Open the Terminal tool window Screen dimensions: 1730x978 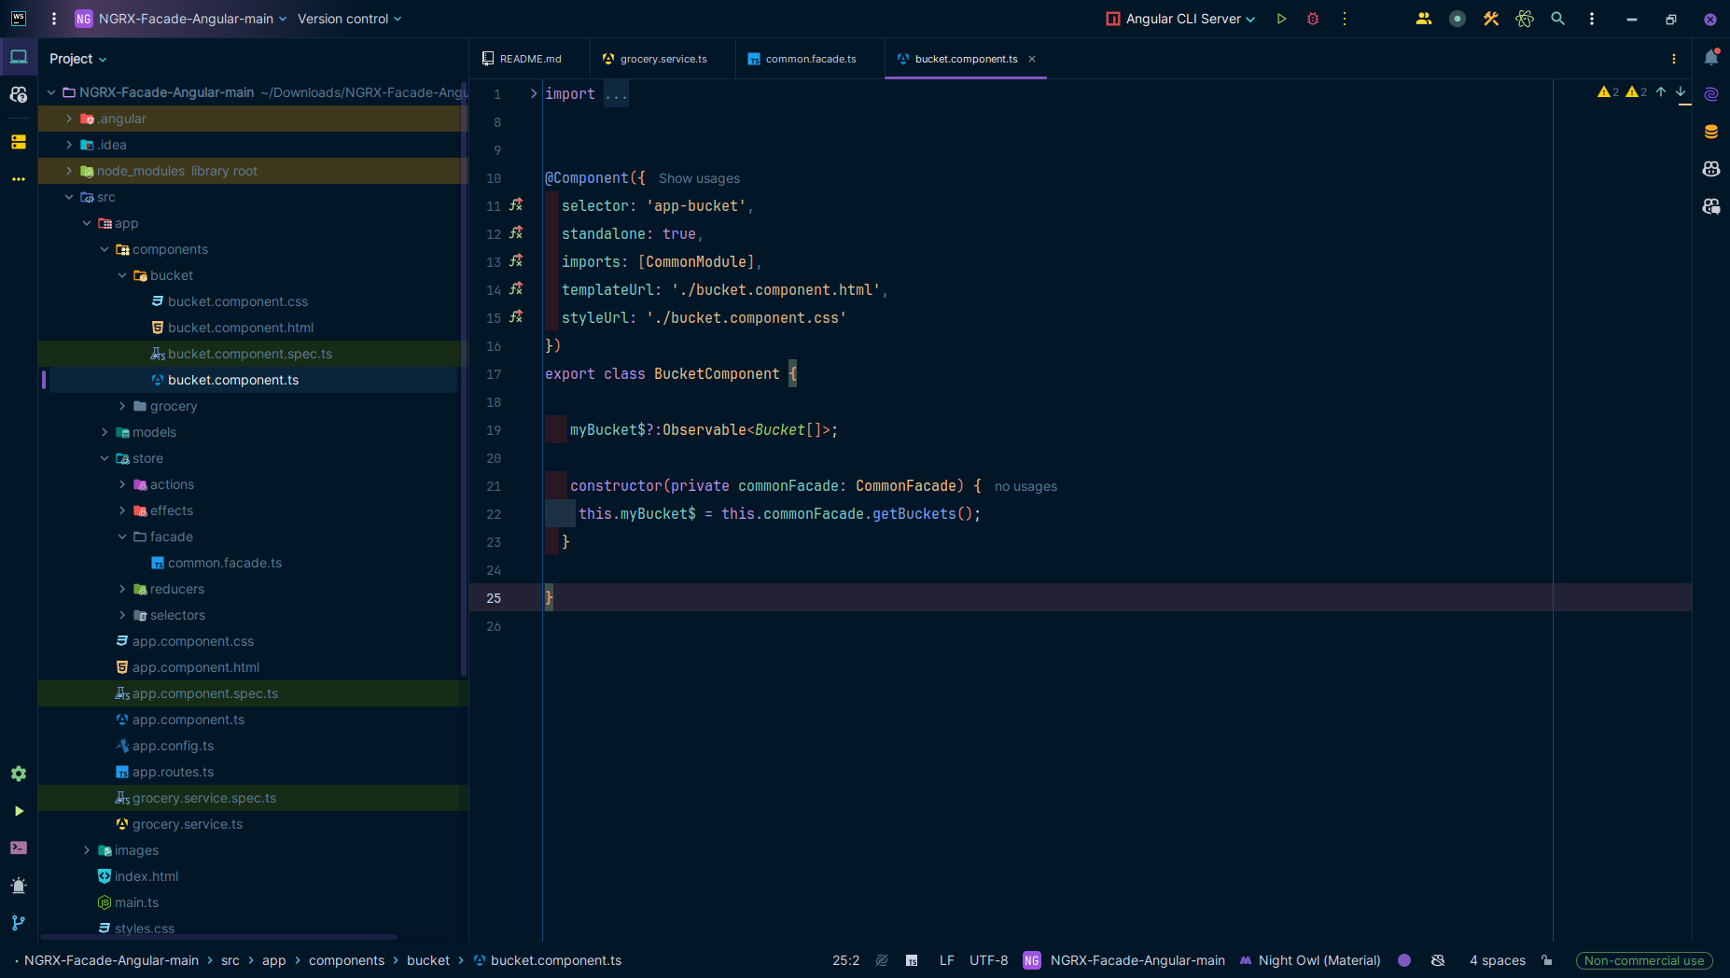tap(19, 848)
